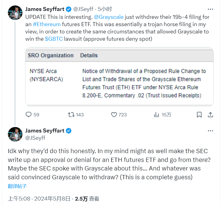
Task: Click the @JSeyff handle on second tweet
Action: coord(35,138)
